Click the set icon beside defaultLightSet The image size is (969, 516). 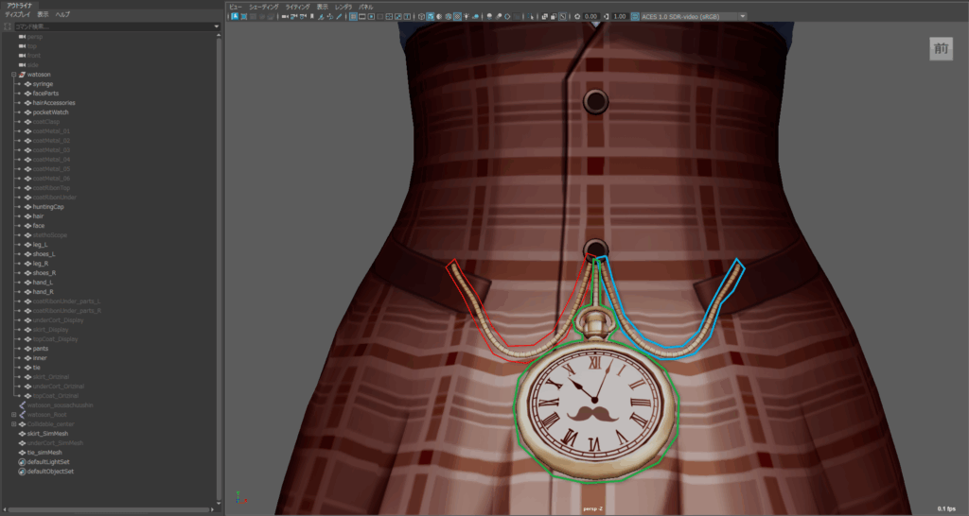pyautogui.click(x=21, y=462)
